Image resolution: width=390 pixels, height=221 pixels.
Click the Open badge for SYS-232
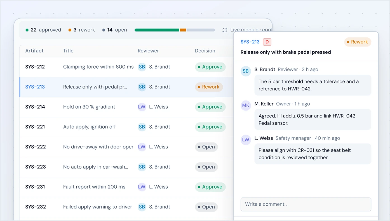click(206, 207)
